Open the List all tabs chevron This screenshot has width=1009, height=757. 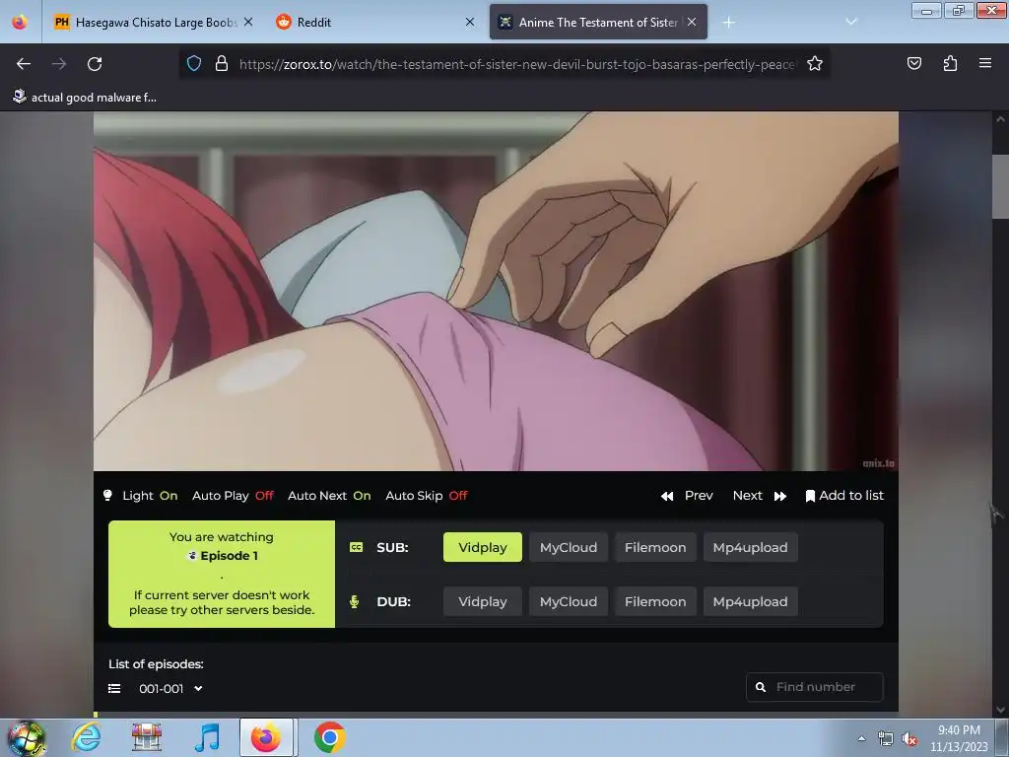(851, 22)
